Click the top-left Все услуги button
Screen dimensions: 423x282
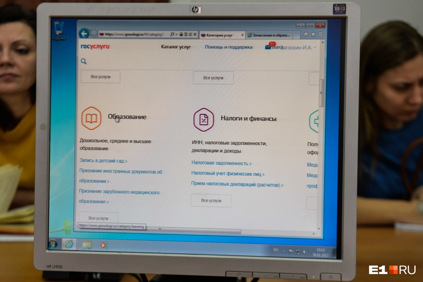[x=100, y=77]
